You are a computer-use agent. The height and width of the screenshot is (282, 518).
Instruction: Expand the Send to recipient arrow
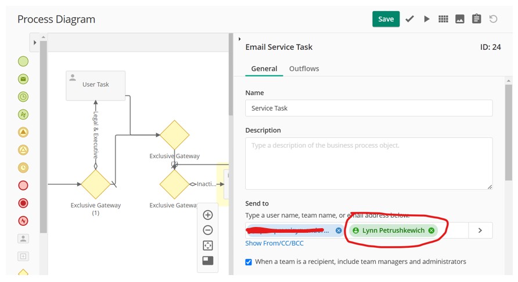tap(480, 230)
